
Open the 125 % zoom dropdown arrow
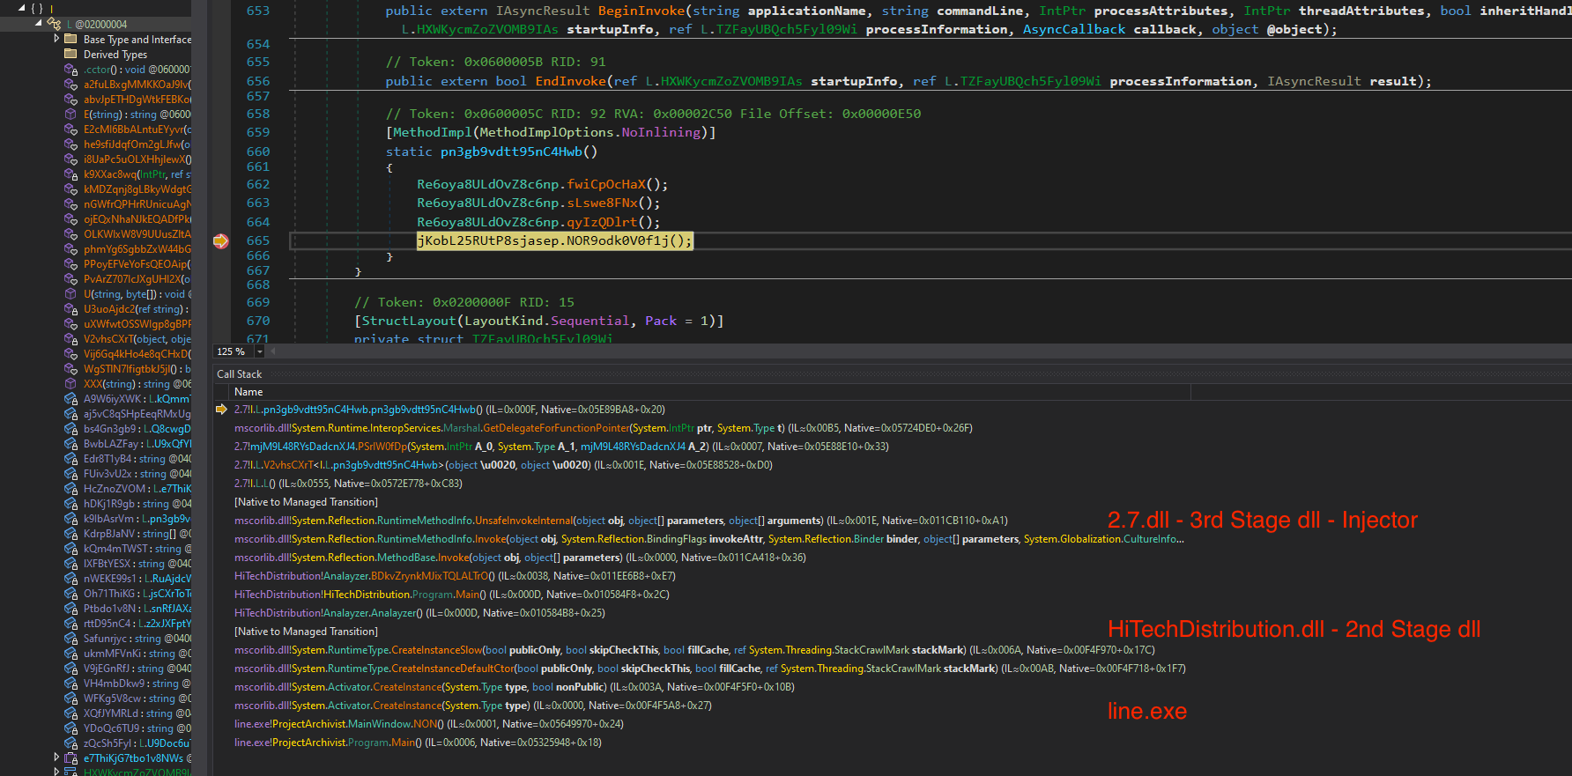tap(259, 351)
